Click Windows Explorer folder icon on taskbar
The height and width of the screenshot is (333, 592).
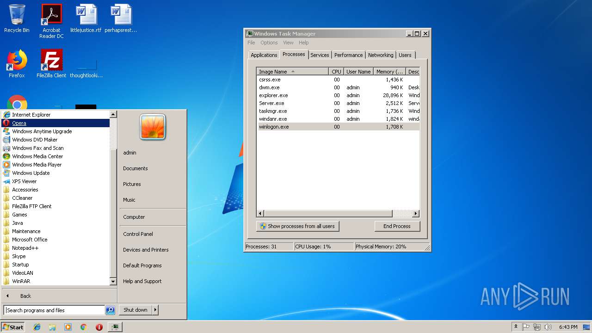52,327
